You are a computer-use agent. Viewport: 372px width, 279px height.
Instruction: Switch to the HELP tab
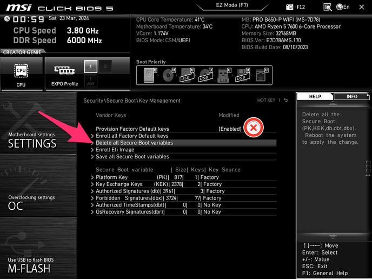point(315,97)
